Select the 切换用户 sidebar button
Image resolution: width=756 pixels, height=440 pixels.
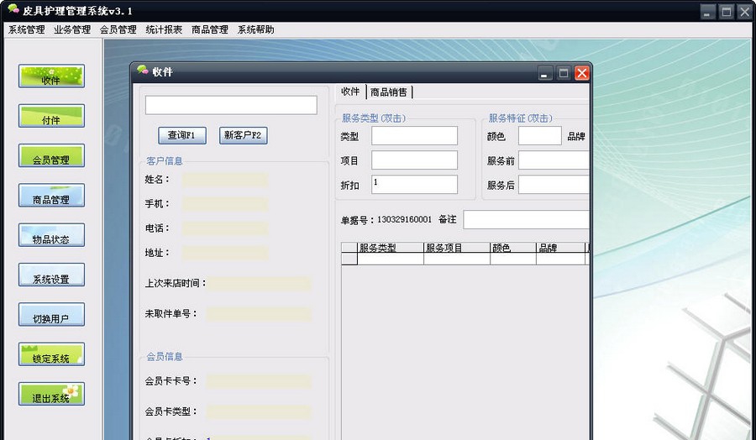pos(51,315)
